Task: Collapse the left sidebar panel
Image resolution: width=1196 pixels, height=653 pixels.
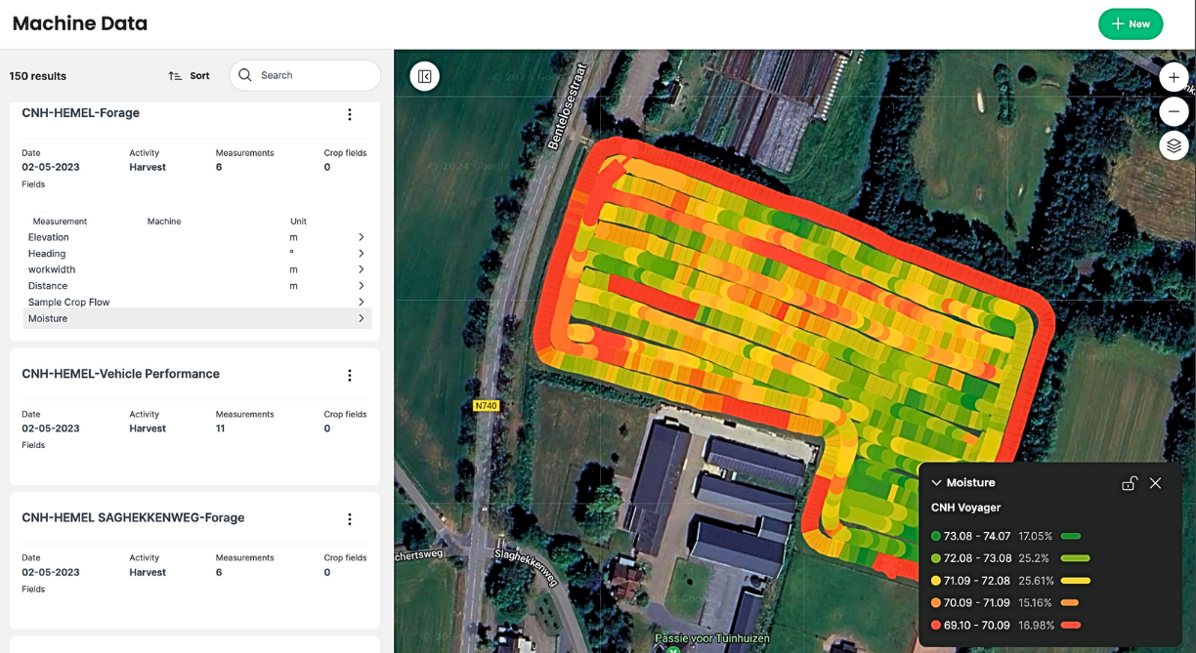Action: (424, 75)
